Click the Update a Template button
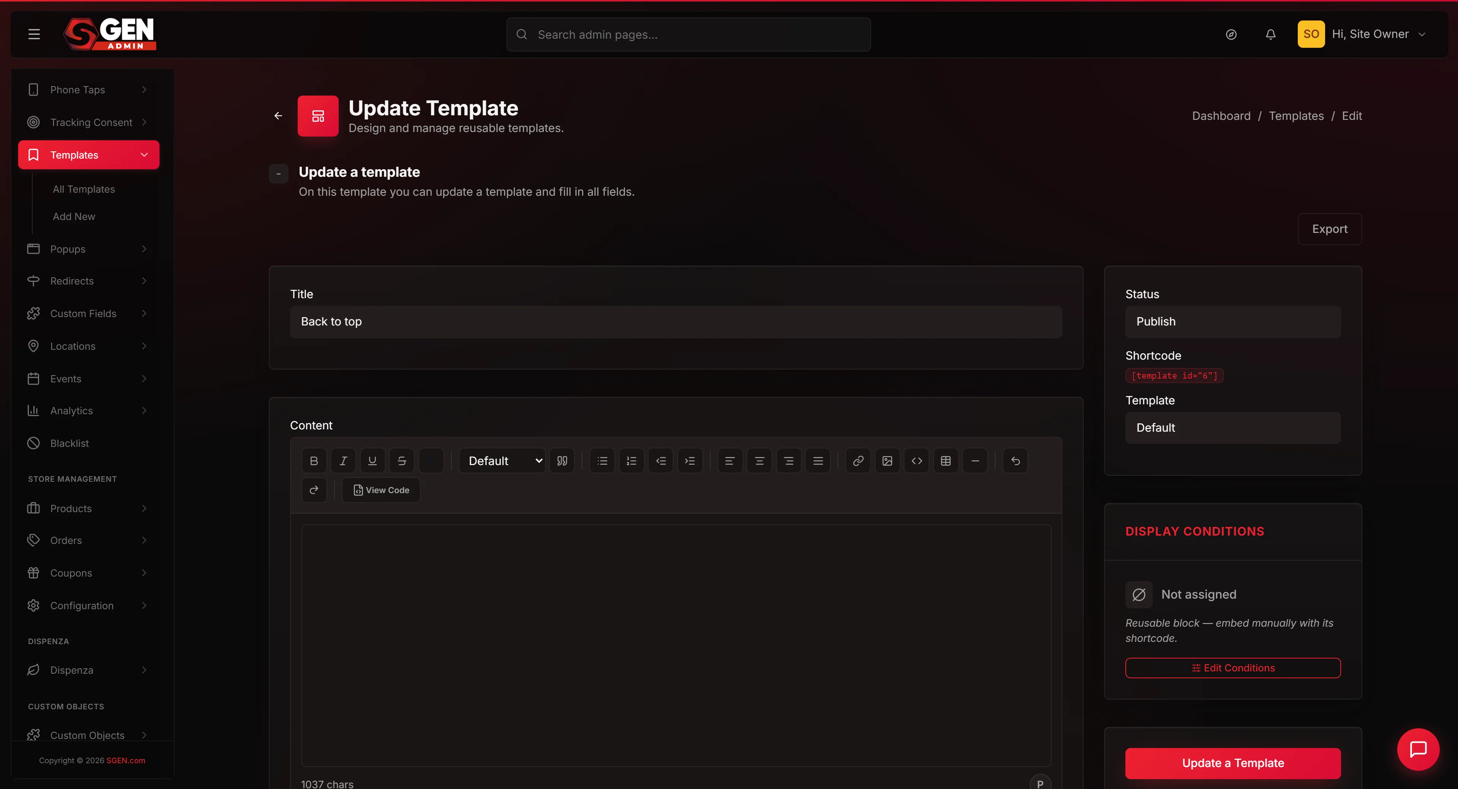1458x789 pixels. (1233, 763)
